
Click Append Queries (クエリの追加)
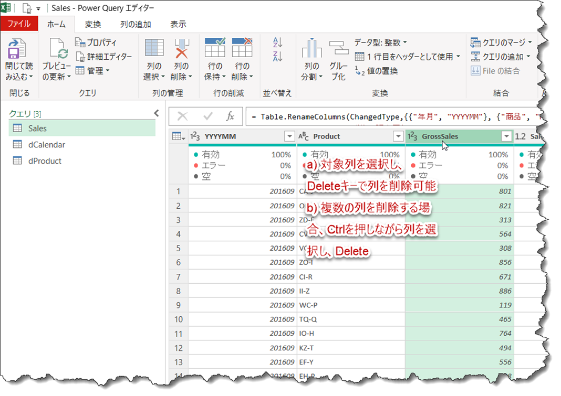point(500,57)
